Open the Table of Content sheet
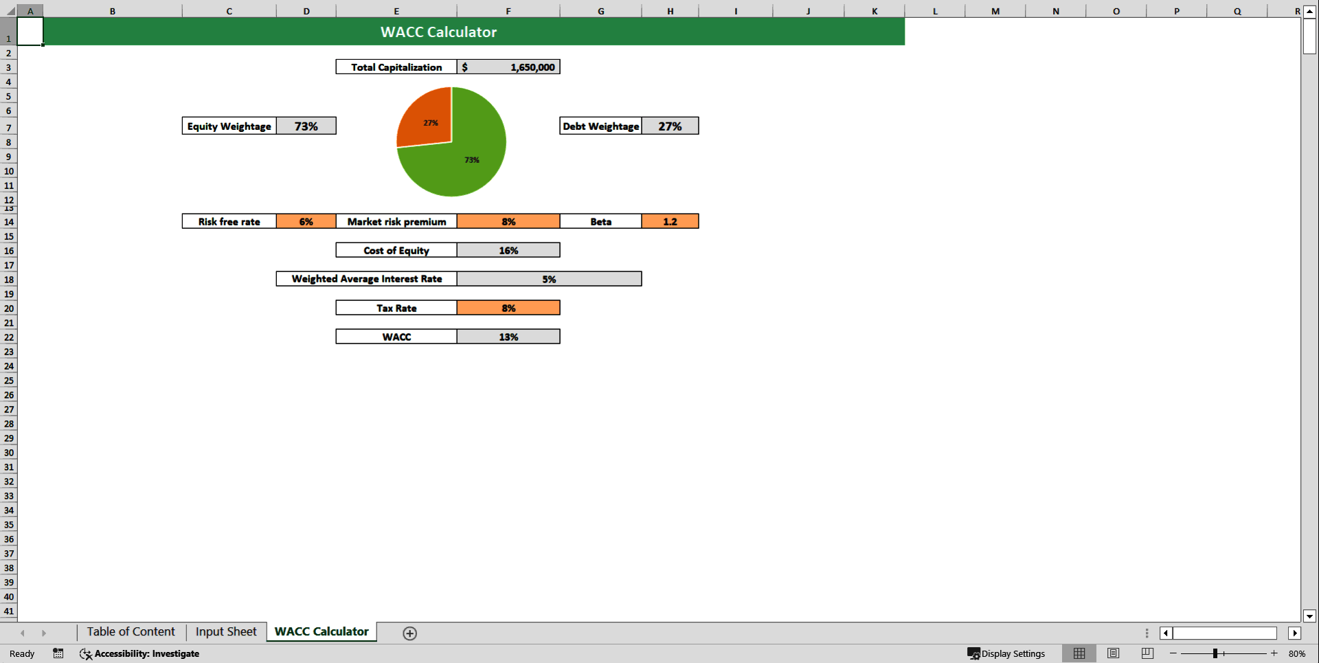Screen dimensions: 1319x663 click(x=131, y=631)
